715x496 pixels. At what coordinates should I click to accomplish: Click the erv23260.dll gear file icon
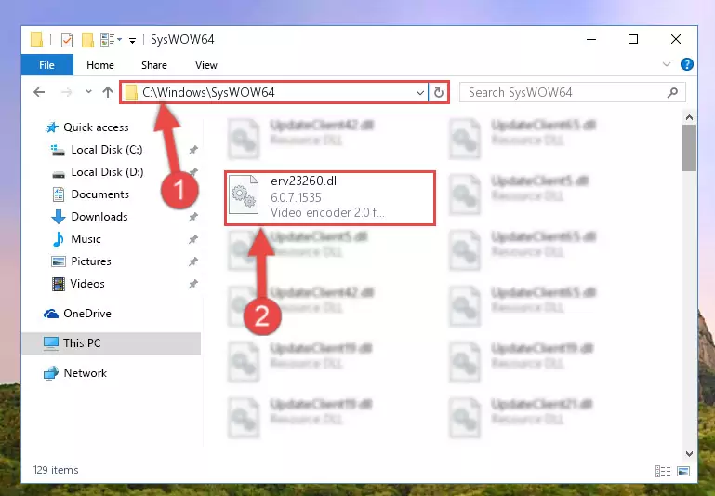244,195
